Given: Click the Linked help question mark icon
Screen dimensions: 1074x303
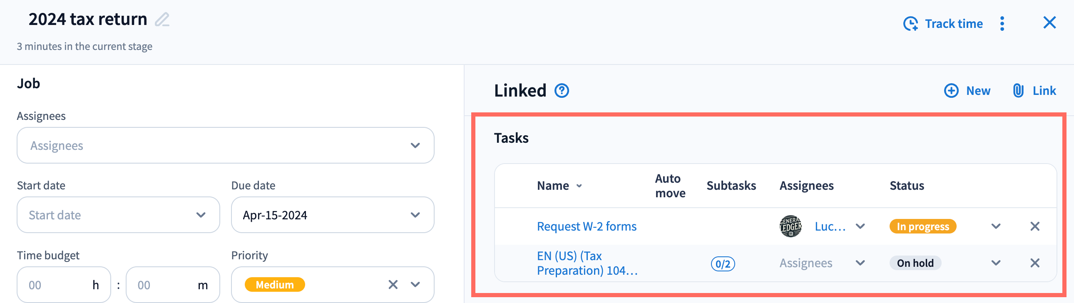Looking at the screenshot, I should coord(561,91).
